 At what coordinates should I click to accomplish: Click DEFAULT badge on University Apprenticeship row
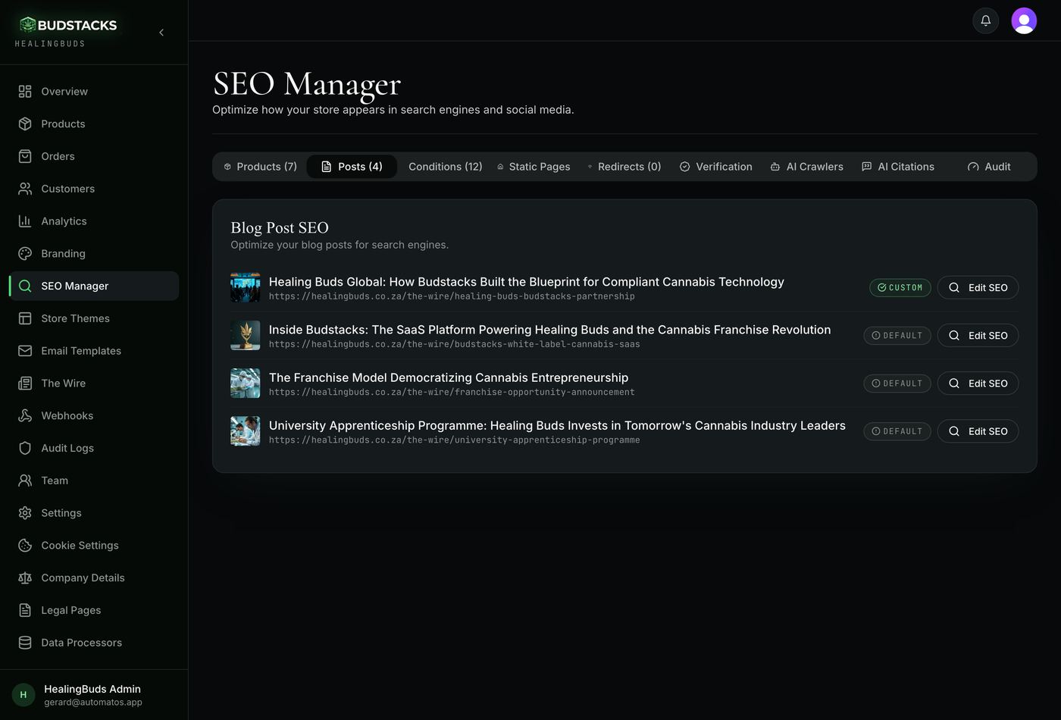pyautogui.click(x=897, y=431)
